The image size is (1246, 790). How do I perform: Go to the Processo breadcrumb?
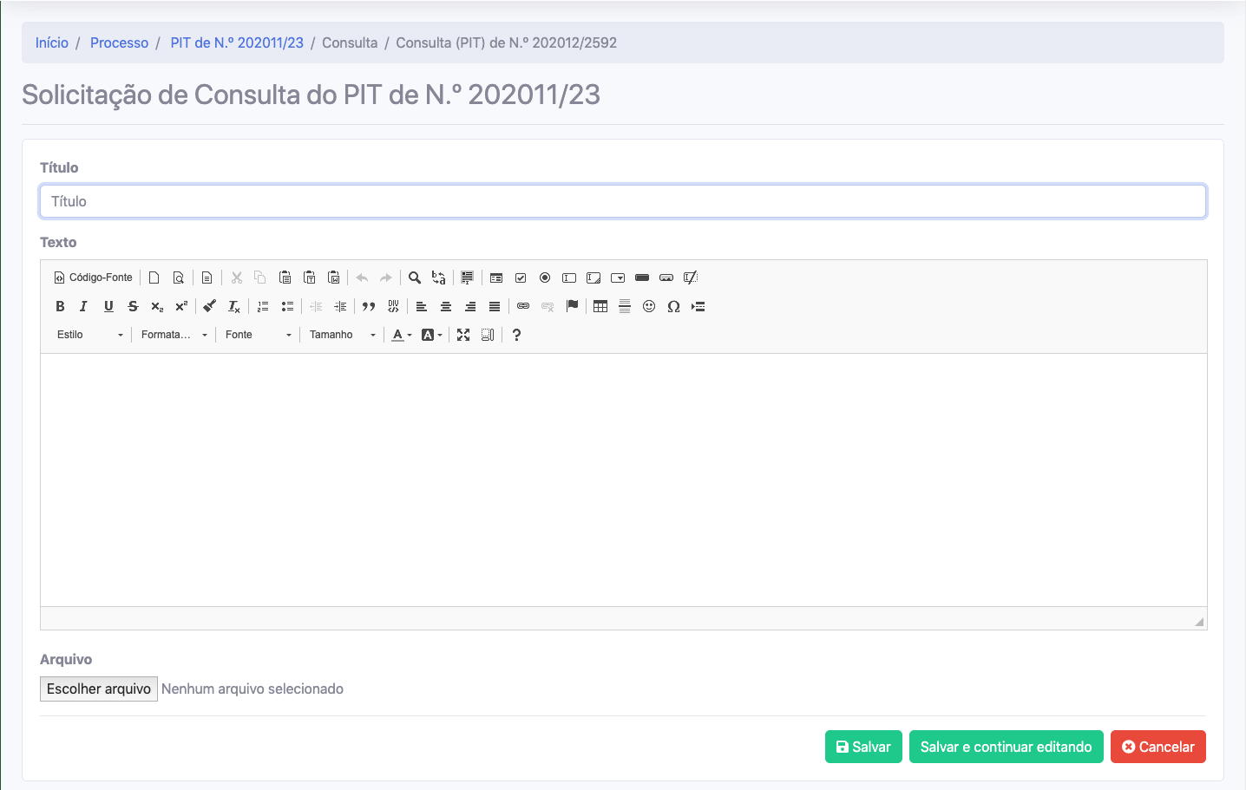click(x=119, y=42)
